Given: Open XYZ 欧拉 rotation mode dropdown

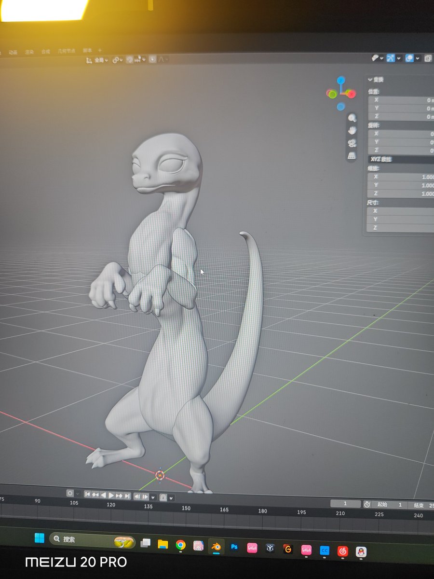Looking at the screenshot, I should (401, 159).
